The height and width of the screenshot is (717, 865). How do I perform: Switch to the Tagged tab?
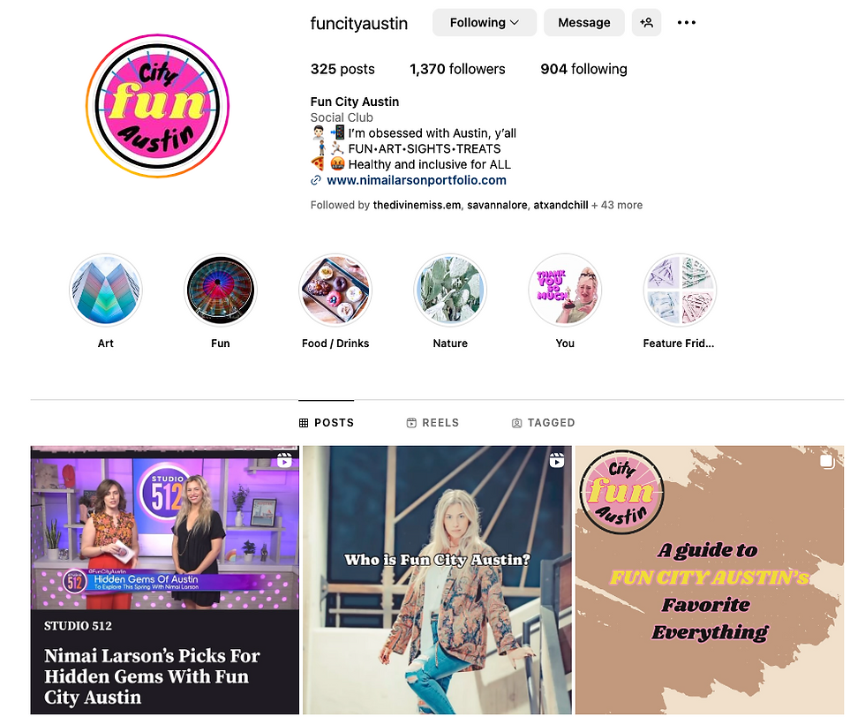point(544,423)
